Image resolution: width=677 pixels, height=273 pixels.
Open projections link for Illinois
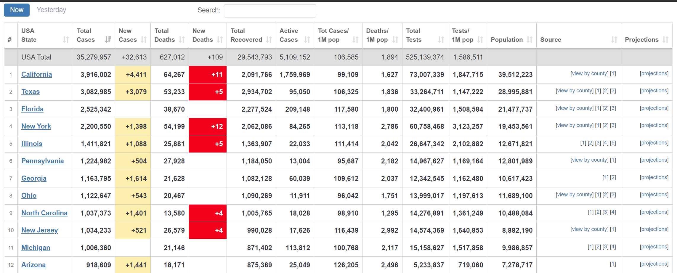coord(654,143)
